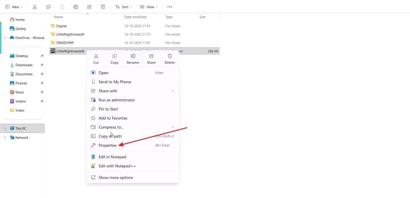Click pin icon next to Videos

42,101
